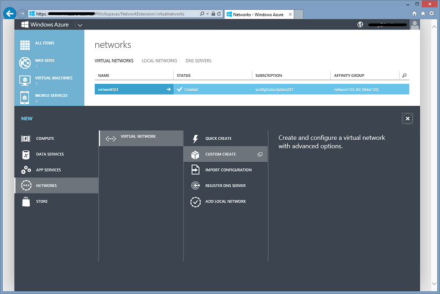The height and width of the screenshot is (294, 440).
Task: Open browser home icon
Action: click(415, 13)
